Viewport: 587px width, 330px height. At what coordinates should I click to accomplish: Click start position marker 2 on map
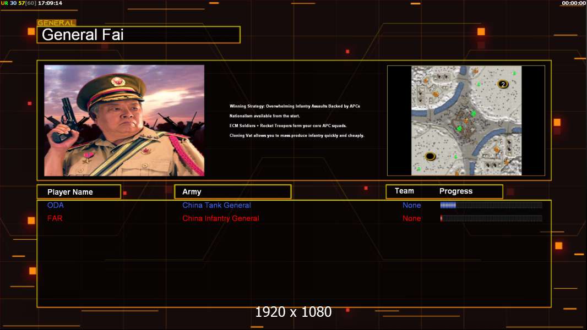coord(503,84)
